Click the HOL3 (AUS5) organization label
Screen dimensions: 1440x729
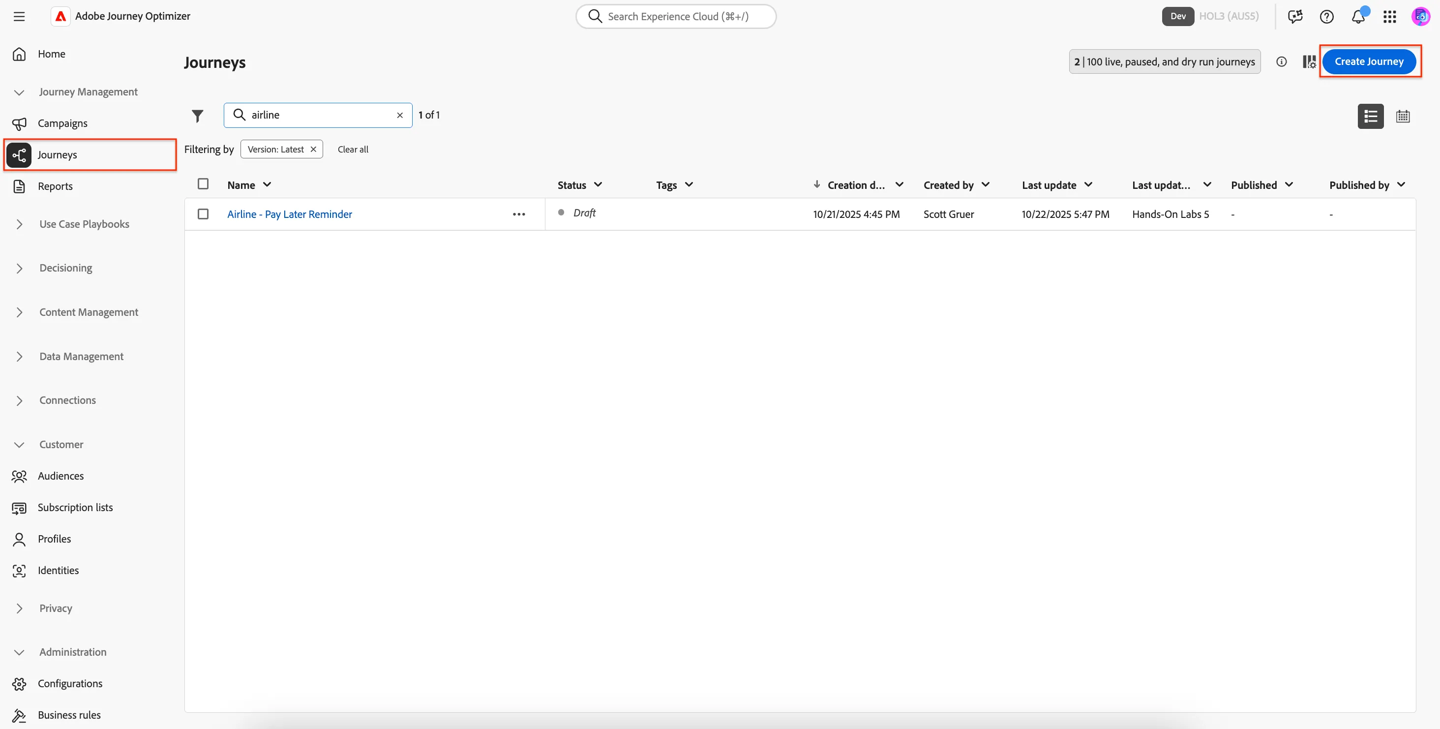[1229, 16]
